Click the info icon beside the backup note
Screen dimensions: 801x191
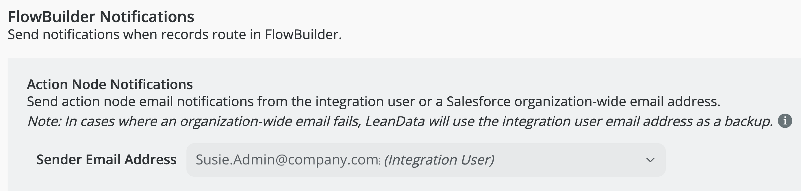[x=785, y=121]
